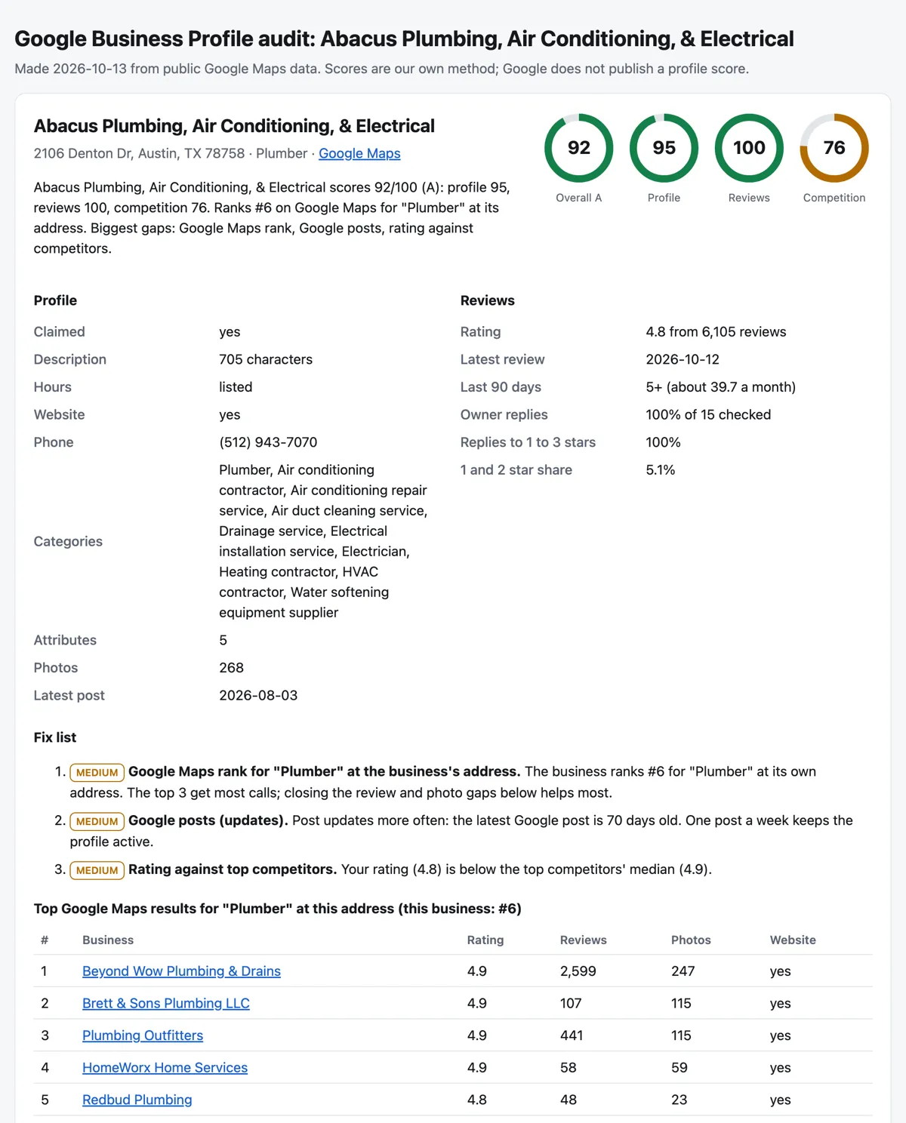This screenshot has height=1123, width=906.
Task: Click the MEDIUM badge on the Google Maps rank fix
Action: [x=97, y=772]
